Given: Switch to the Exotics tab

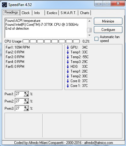Looking at the screenshot, I should [x=52, y=13].
